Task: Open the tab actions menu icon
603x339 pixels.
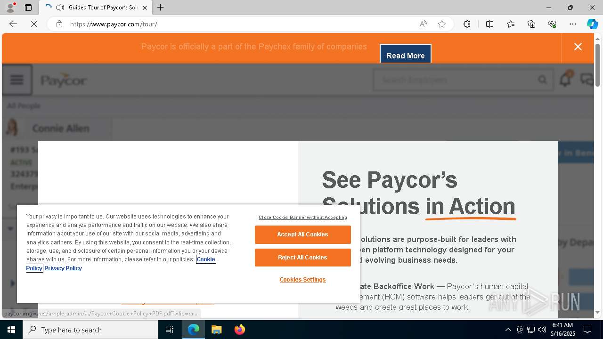Action: coord(28,8)
